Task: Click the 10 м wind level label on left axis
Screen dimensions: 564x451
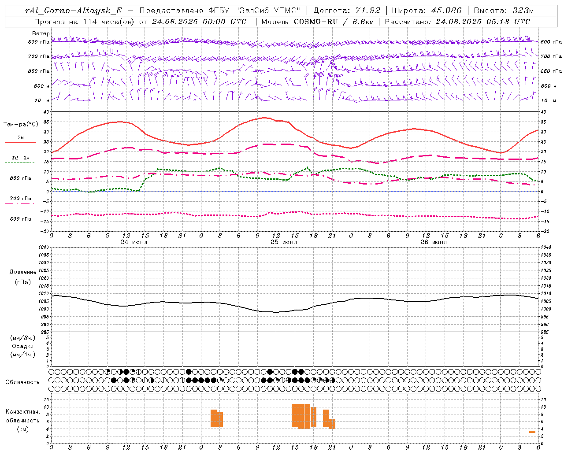Action: (x=42, y=100)
